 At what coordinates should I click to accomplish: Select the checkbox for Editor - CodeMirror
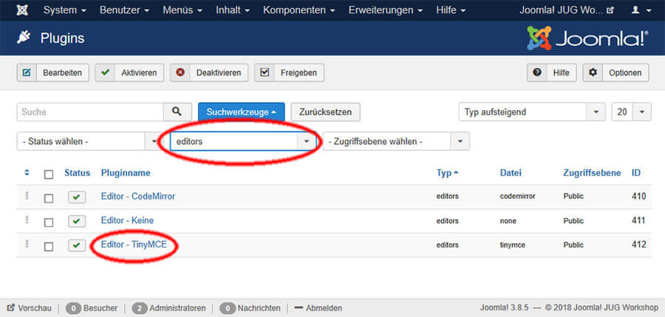click(x=49, y=198)
